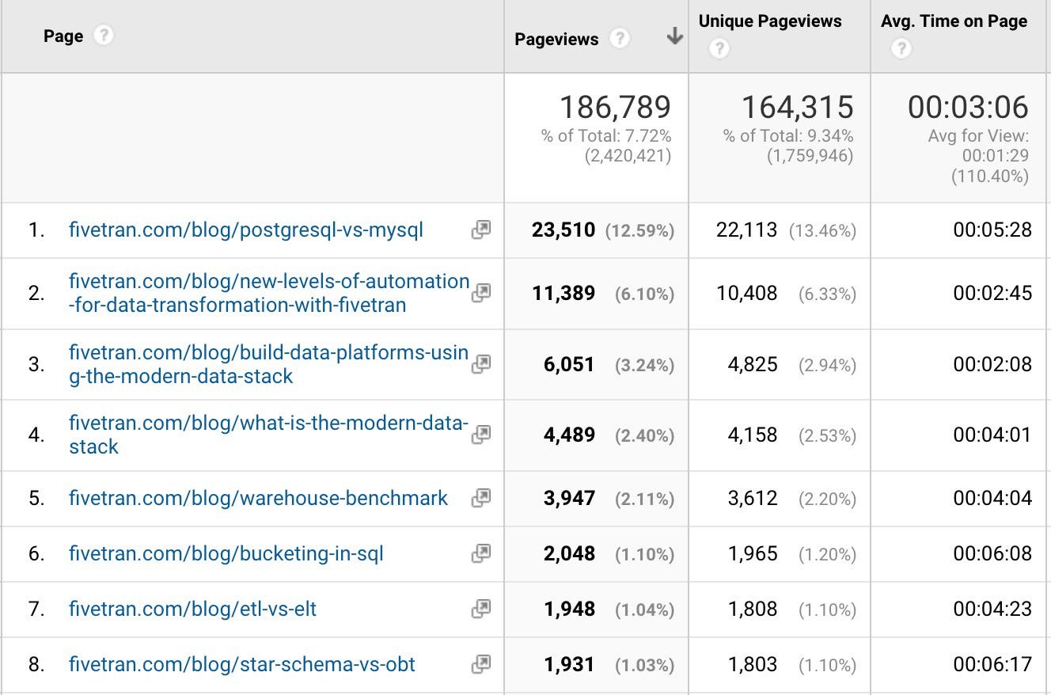Select pageviews cell 1,948

tap(570, 609)
